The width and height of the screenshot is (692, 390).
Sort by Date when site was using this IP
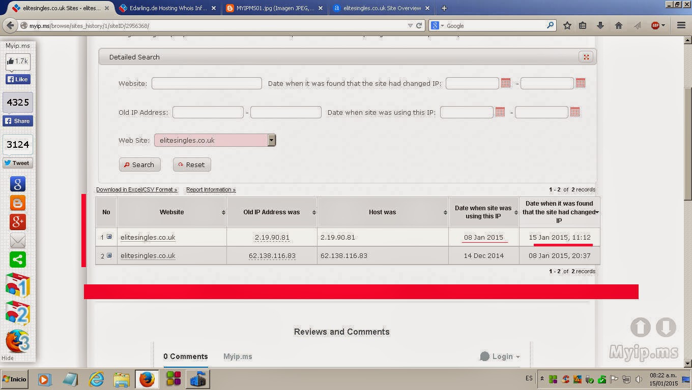483,212
